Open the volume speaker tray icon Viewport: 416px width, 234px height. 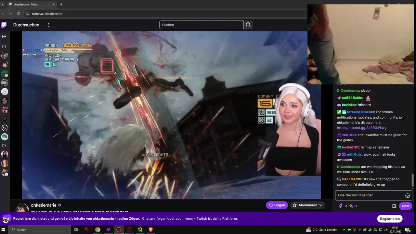pos(385,230)
